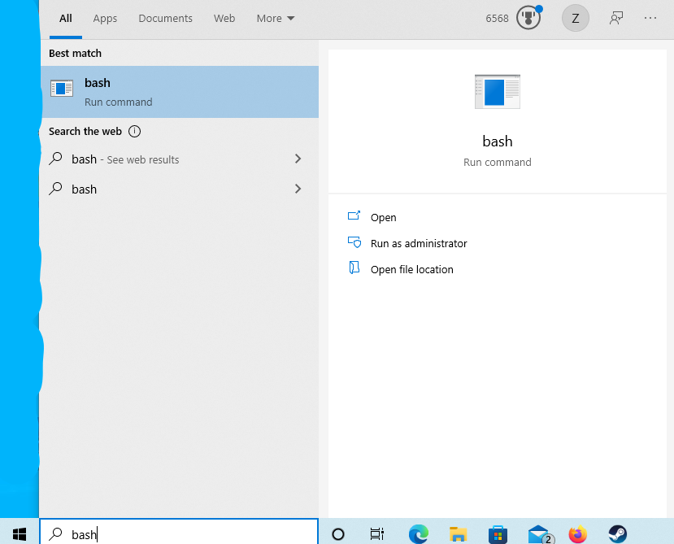Expand the 'bash - See web results' arrow
This screenshot has width=674, height=544.
(298, 159)
